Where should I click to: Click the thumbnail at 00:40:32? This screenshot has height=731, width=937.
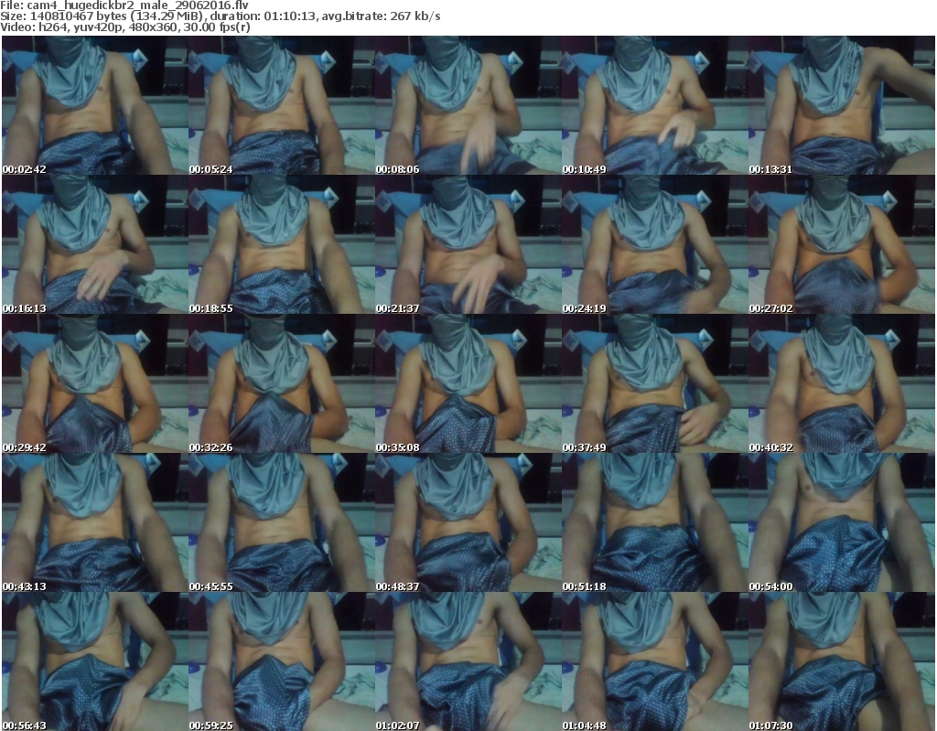coord(842,383)
